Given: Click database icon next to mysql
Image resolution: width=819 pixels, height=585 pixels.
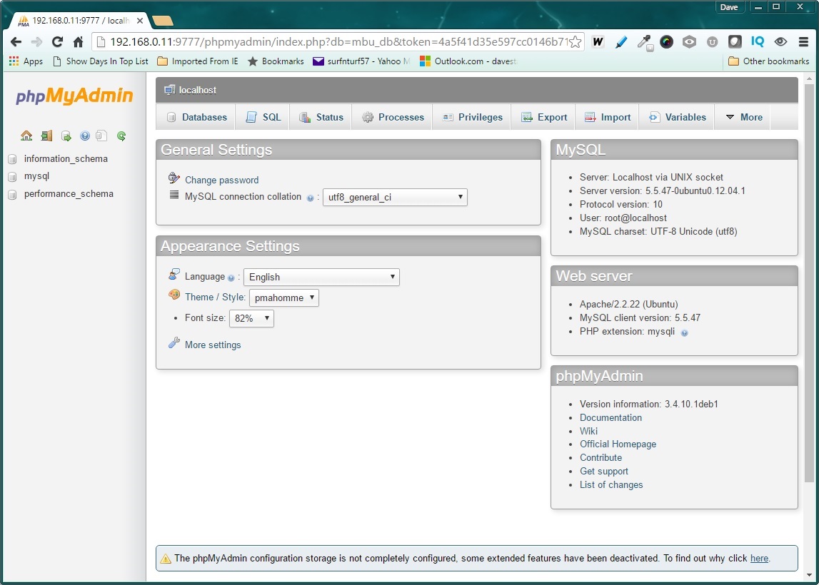Looking at the screenshot, I should pyautogui.click(x=13, y=177).
